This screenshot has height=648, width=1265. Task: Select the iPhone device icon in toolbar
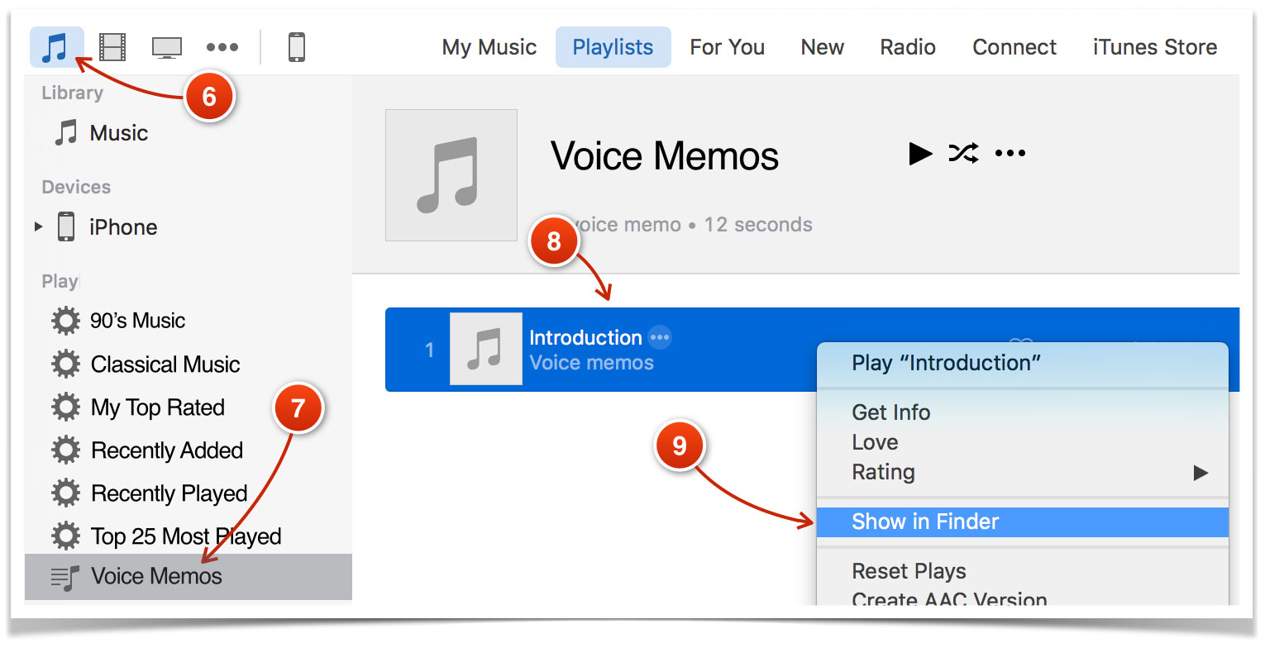click(x=296, y=47)
